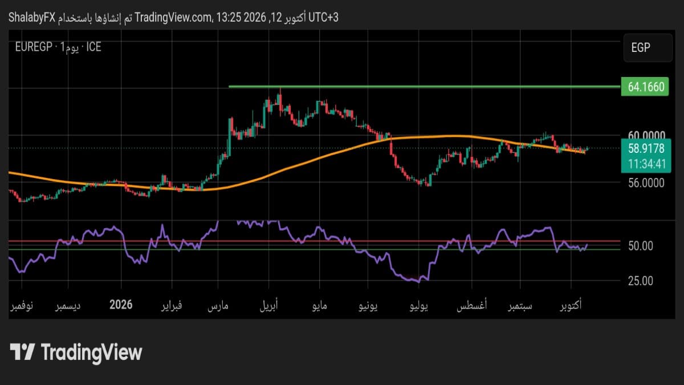Click the bold 2026 year label on time axis
Viewport: 684px width, 385px height.
120,305
